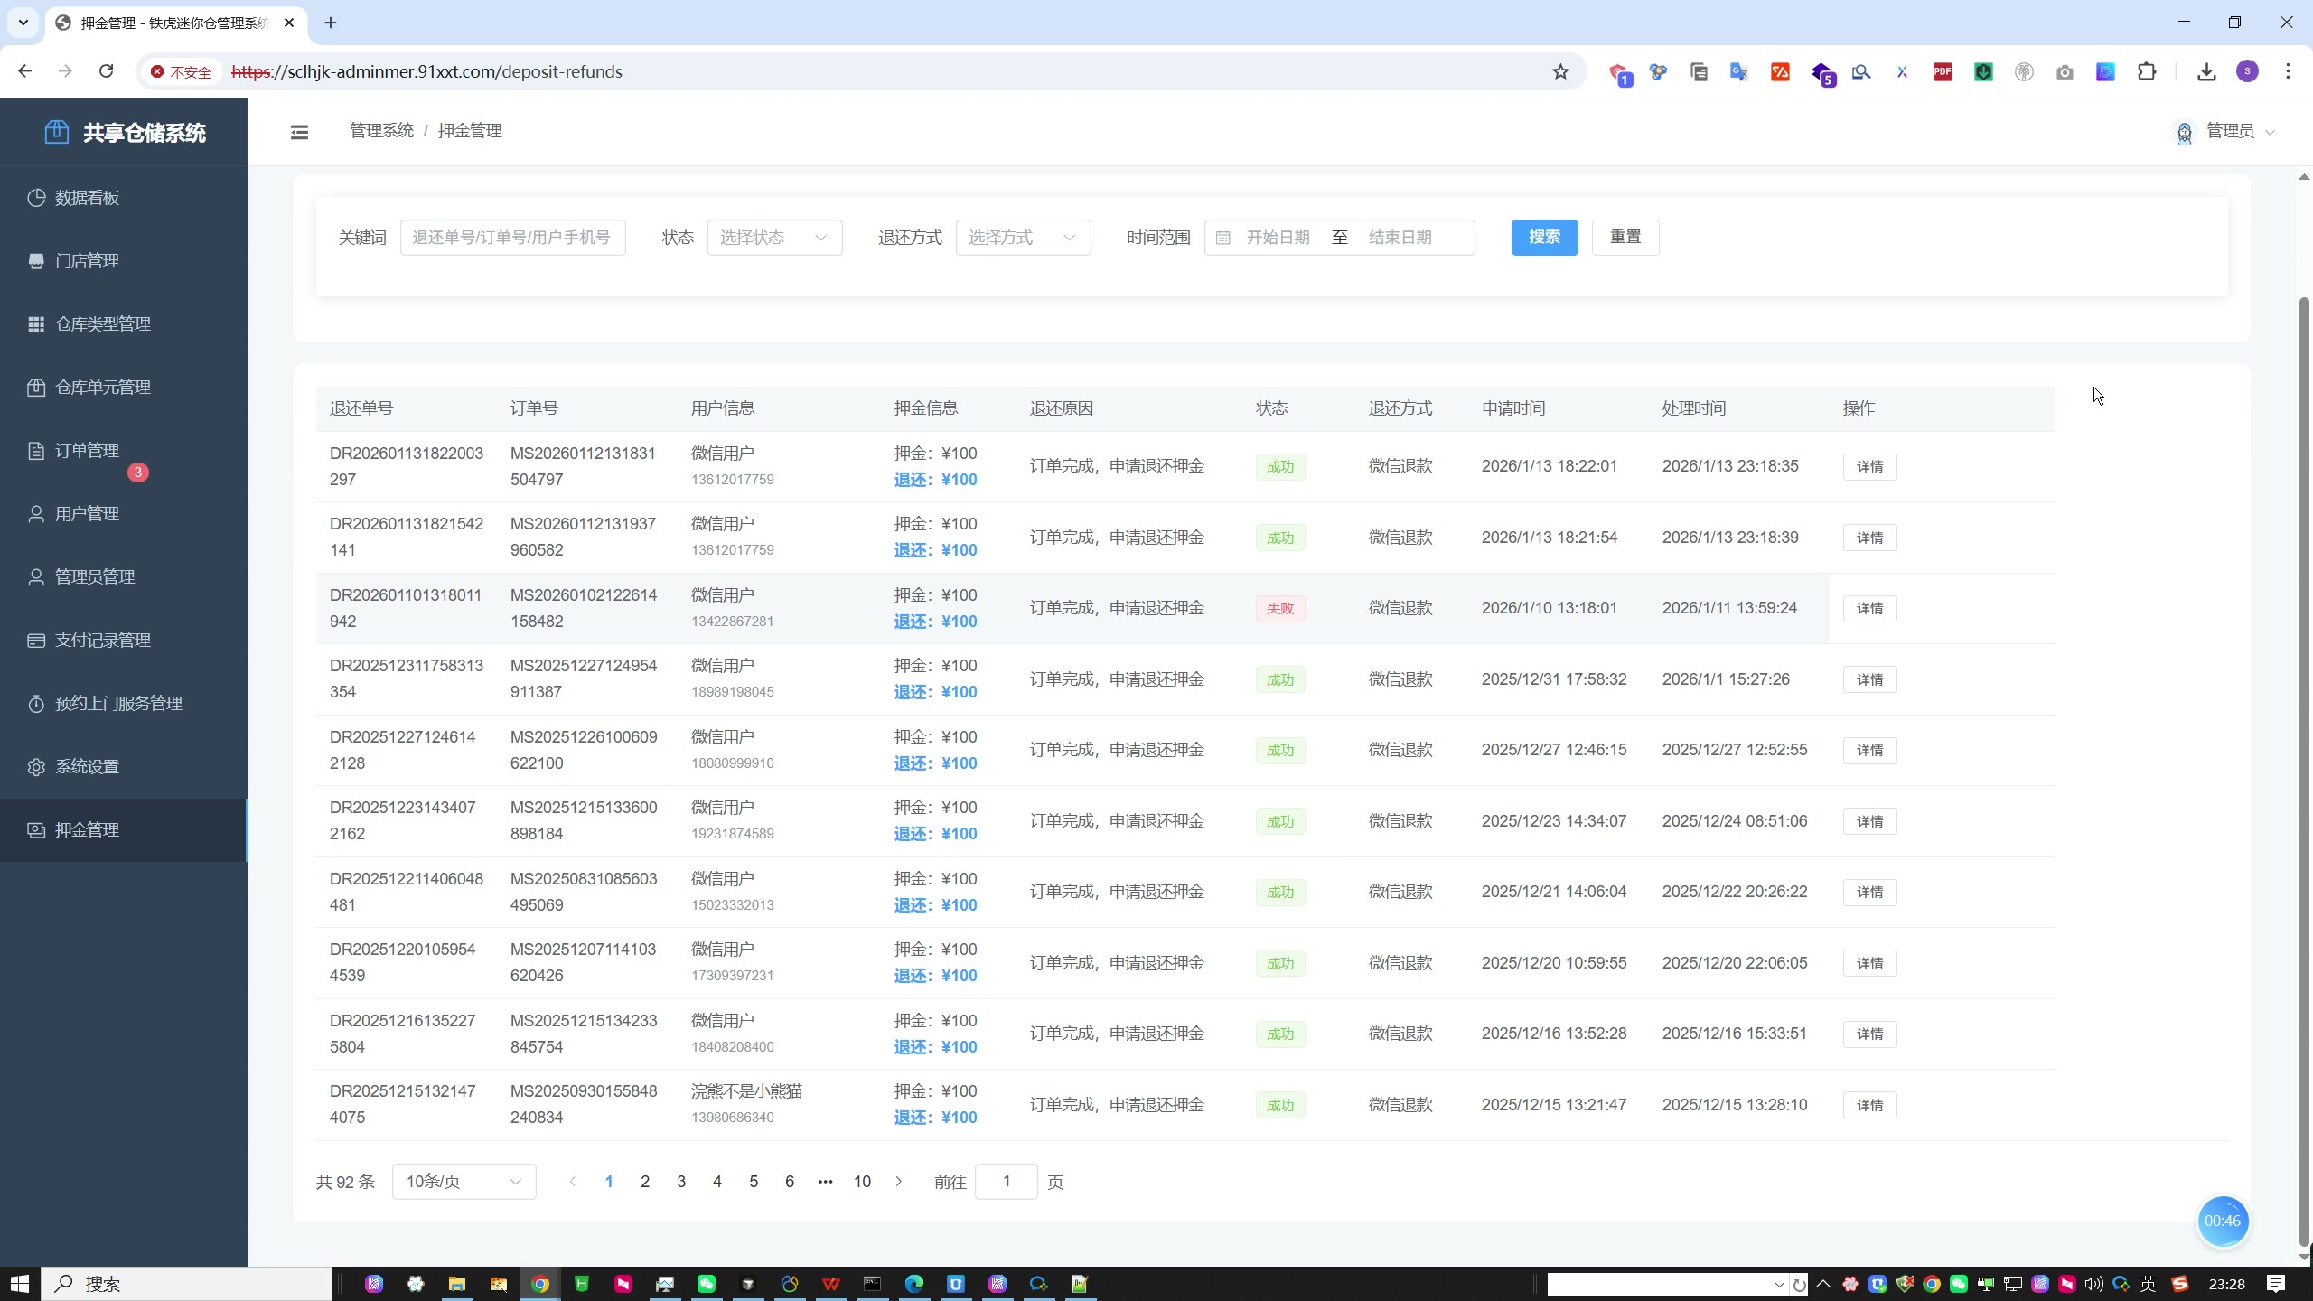Open the 10条/页 page size dropdown
This screenshot has height=1301, width=2313.
pos(464,1182)
